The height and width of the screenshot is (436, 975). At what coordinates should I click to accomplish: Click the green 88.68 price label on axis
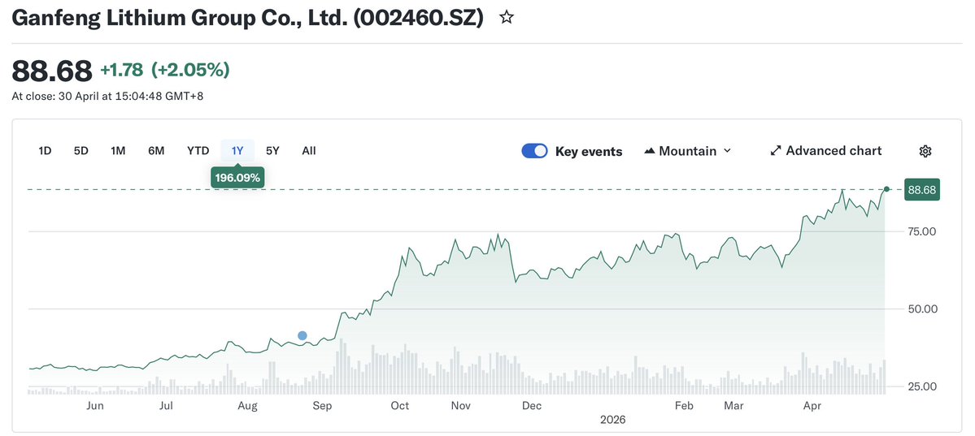pyautogui.click(x=921, y=190)
